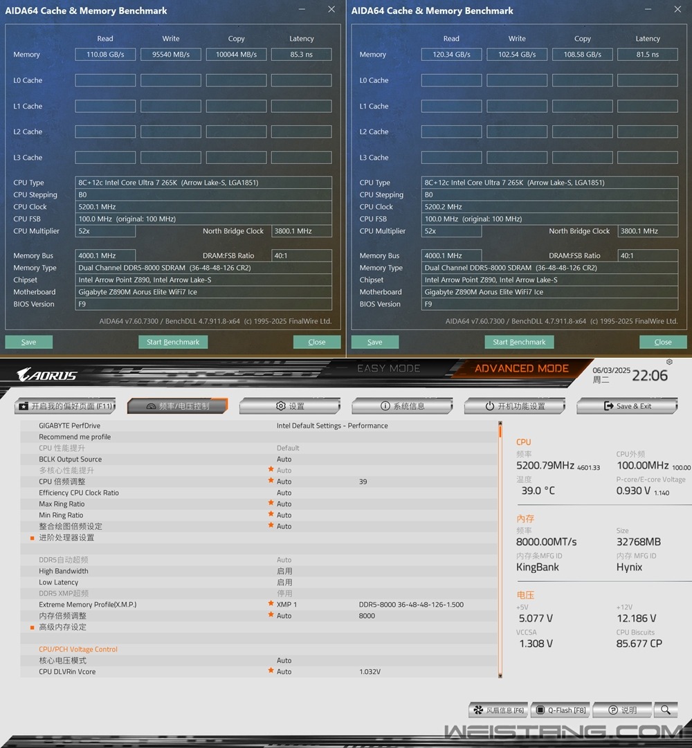Click the 5200.2 MHz CPU Clock field

pyautogui.click(x=550, y=207)
